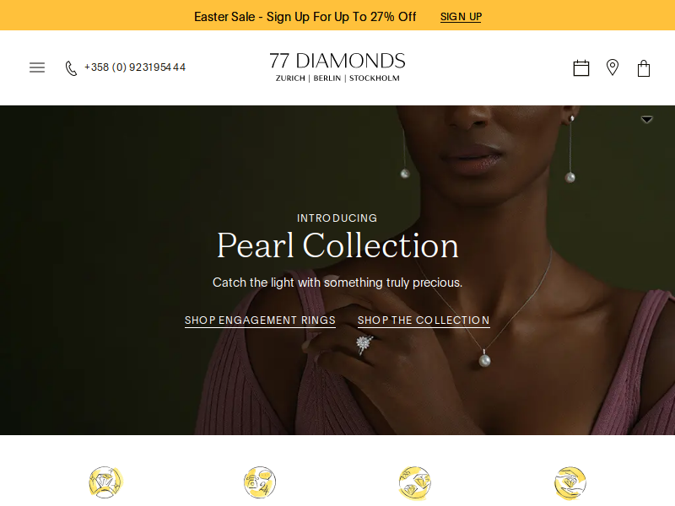The image size is (675, 506).
Task: Click the Easter Sale banner text
Action: point(305,17)
